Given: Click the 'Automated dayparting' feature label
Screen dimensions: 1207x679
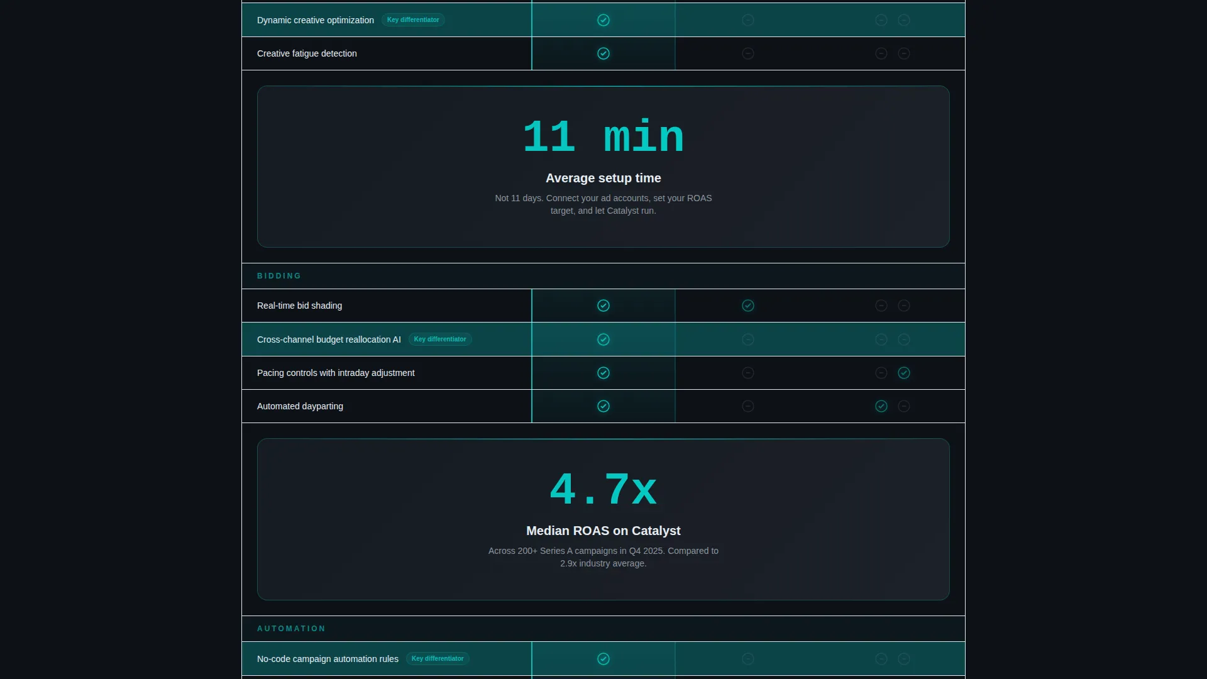Looking at the screenshot, I should tap(300, 406).
